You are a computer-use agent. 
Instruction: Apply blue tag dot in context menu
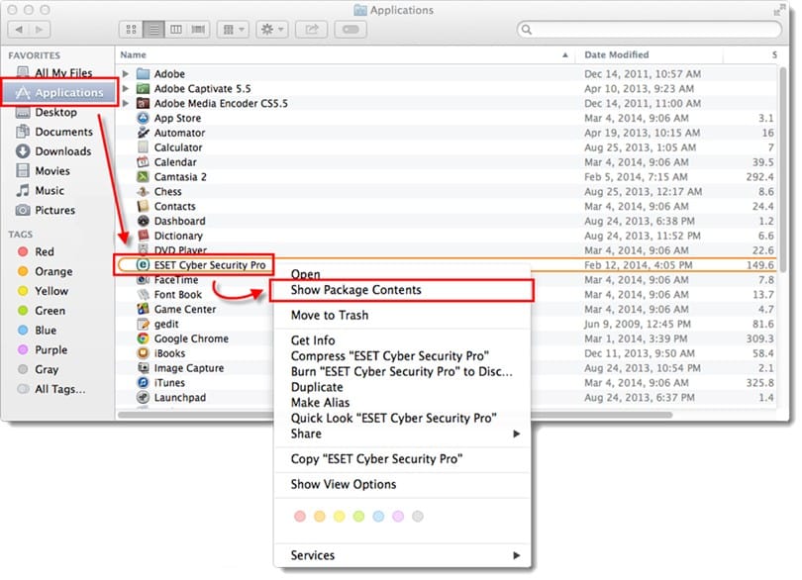point(378,516)
